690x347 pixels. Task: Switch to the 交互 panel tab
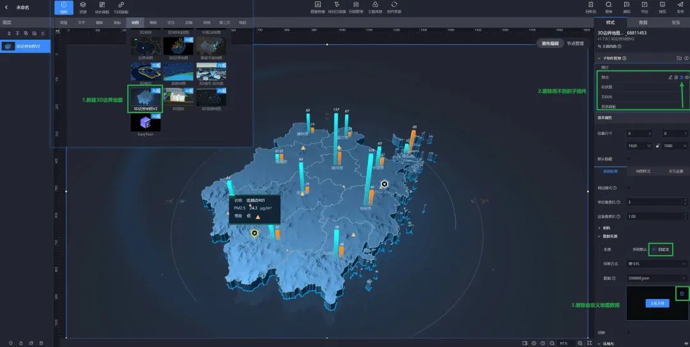pos(675,22)
